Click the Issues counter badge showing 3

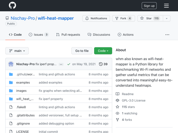(x=46, y=35)
